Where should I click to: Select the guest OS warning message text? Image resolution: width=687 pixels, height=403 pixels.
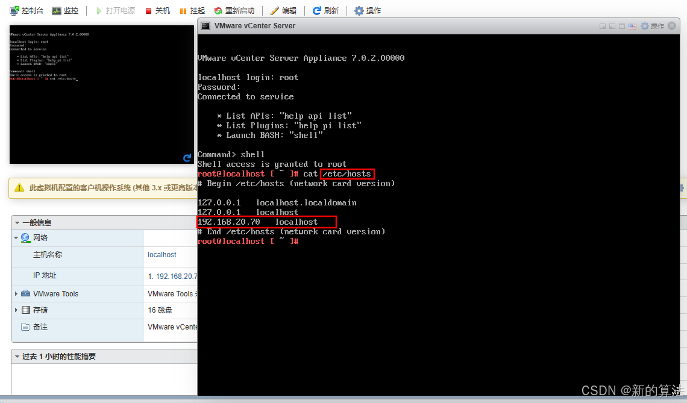(x=113, y=188)
